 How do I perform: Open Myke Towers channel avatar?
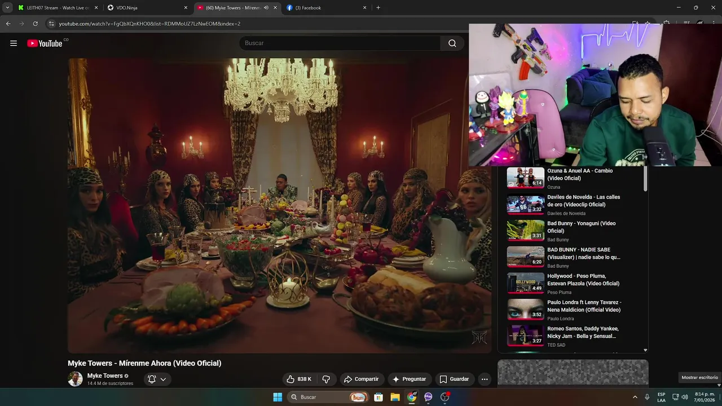tap(75, 379)
